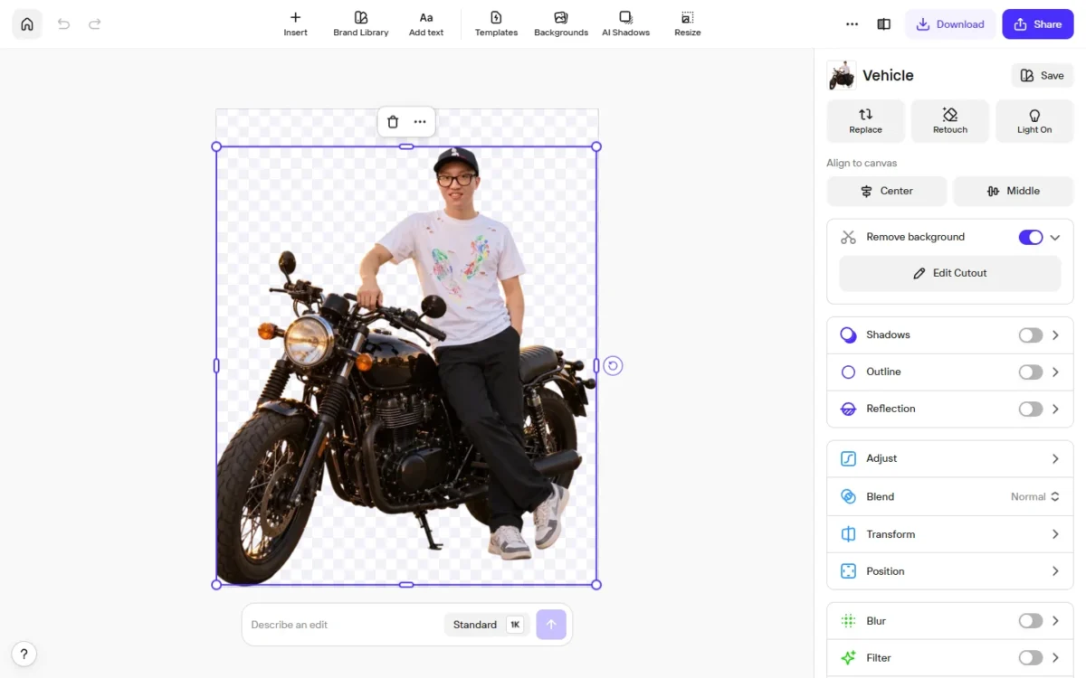Delete the selected image with trash icon
This screenshot has width=1086, height=678.
click(x=393, y=122)
